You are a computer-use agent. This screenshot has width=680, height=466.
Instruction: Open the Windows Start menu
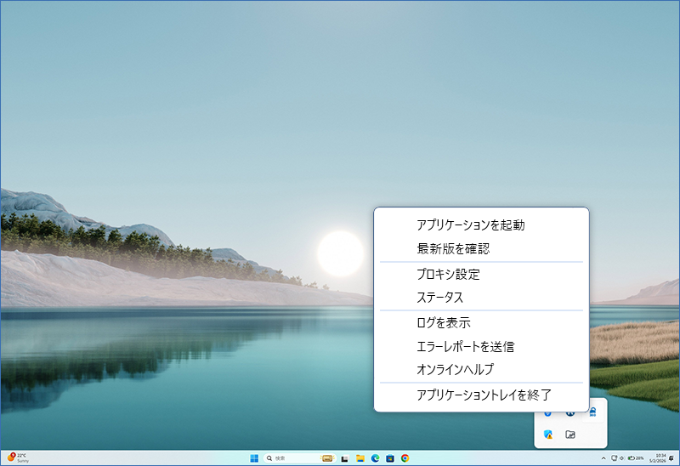254,458
